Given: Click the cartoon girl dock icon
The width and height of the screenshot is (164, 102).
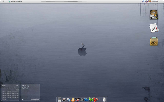Looking at the screenshot, I should [77, 100].
